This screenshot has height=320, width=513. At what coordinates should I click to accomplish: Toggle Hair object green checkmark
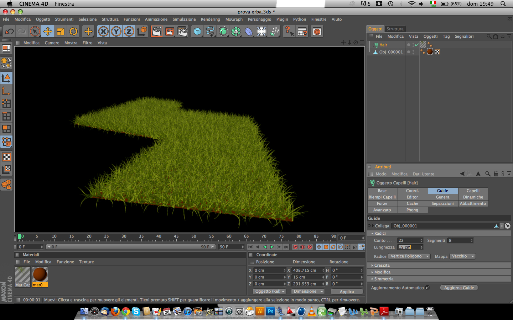416,45
